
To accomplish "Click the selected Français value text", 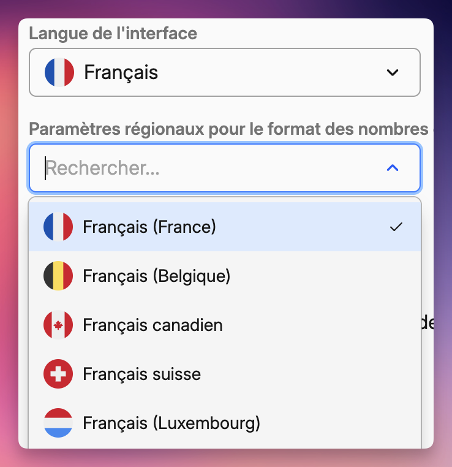I will click(x=121, y=72).
